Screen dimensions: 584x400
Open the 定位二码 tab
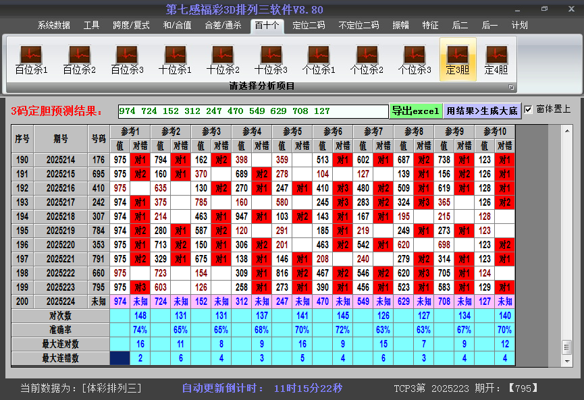[x=309, y=25]
